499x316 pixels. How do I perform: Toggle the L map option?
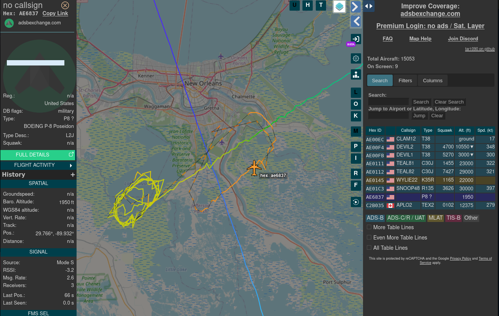pyautogui.click(x=356, y=93)
